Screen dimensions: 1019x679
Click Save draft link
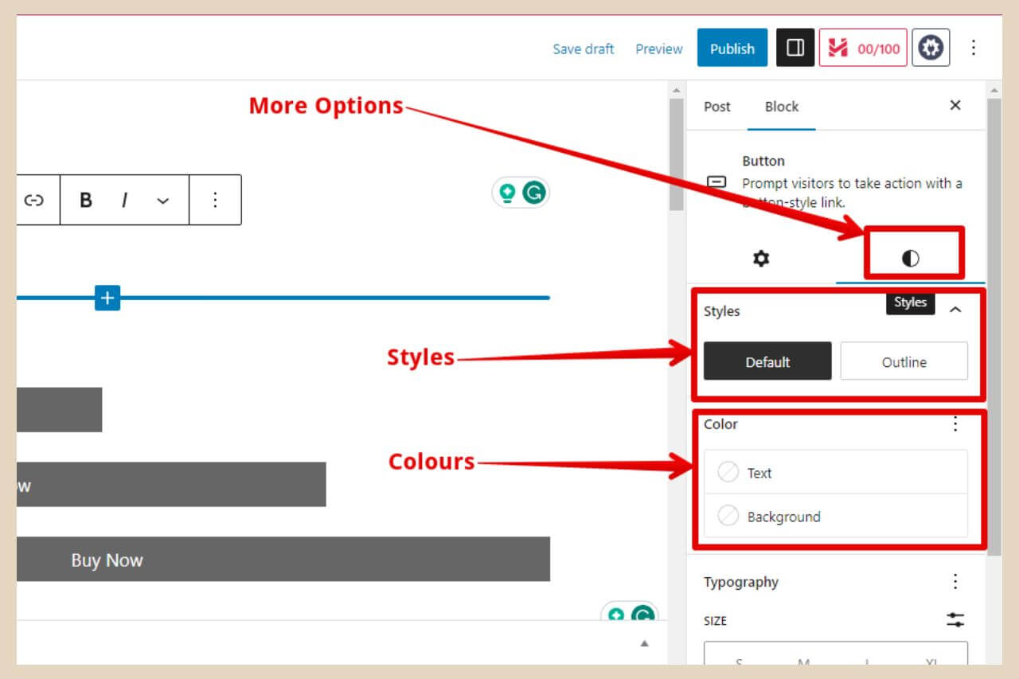[584, 49]
